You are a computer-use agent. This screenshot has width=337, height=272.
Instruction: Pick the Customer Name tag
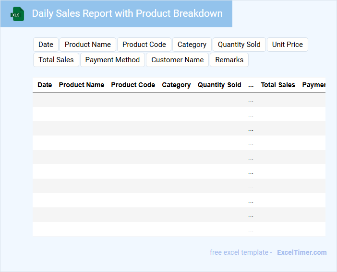[177, 60]
